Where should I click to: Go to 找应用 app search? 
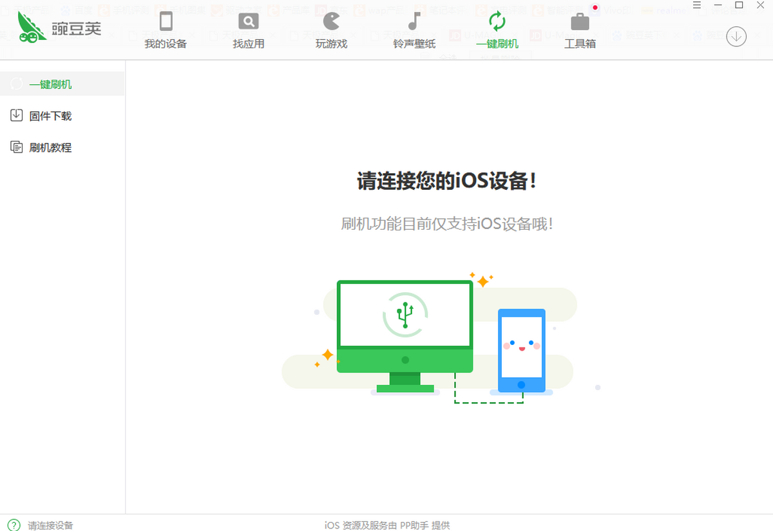tap(248, 30)
